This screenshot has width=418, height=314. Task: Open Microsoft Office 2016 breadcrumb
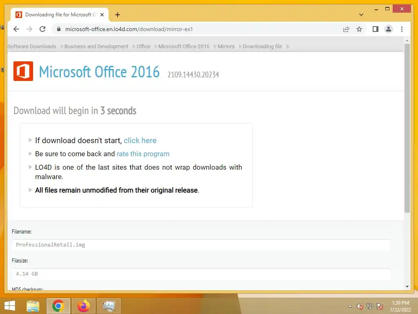tap(184, 47)
